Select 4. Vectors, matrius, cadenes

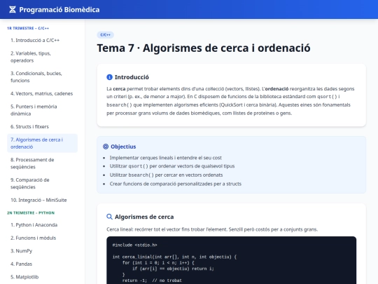click(43, 93)
